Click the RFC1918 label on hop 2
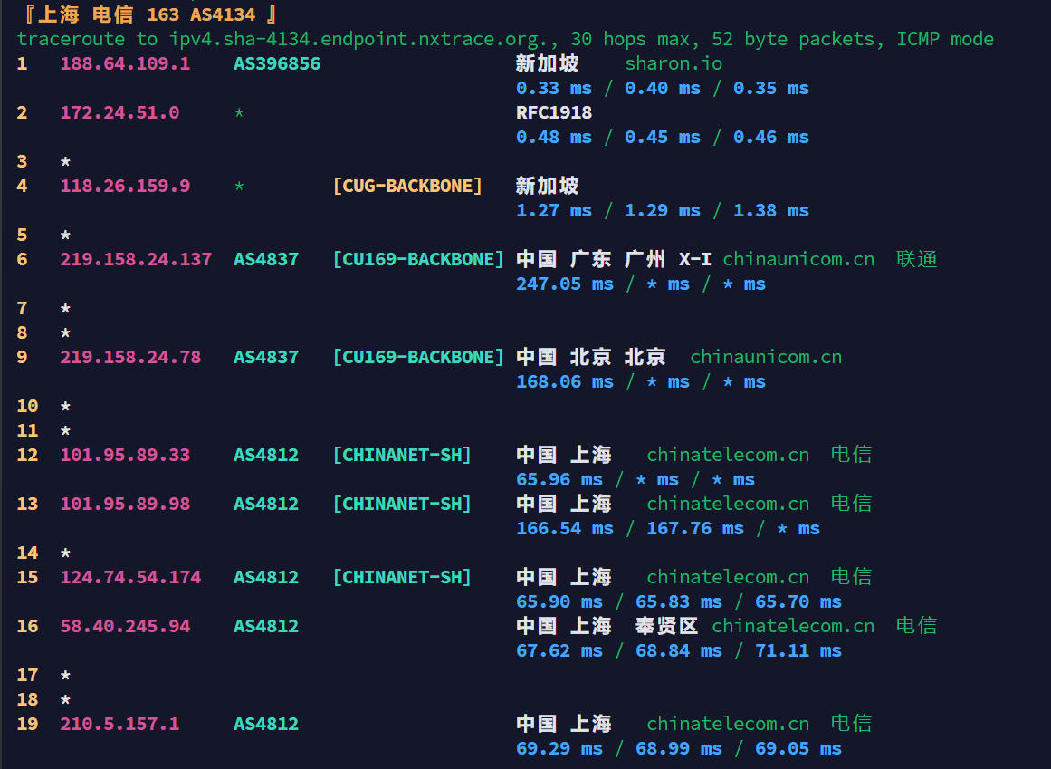This screenshot has width=1051, height=769. coord(554,112)
